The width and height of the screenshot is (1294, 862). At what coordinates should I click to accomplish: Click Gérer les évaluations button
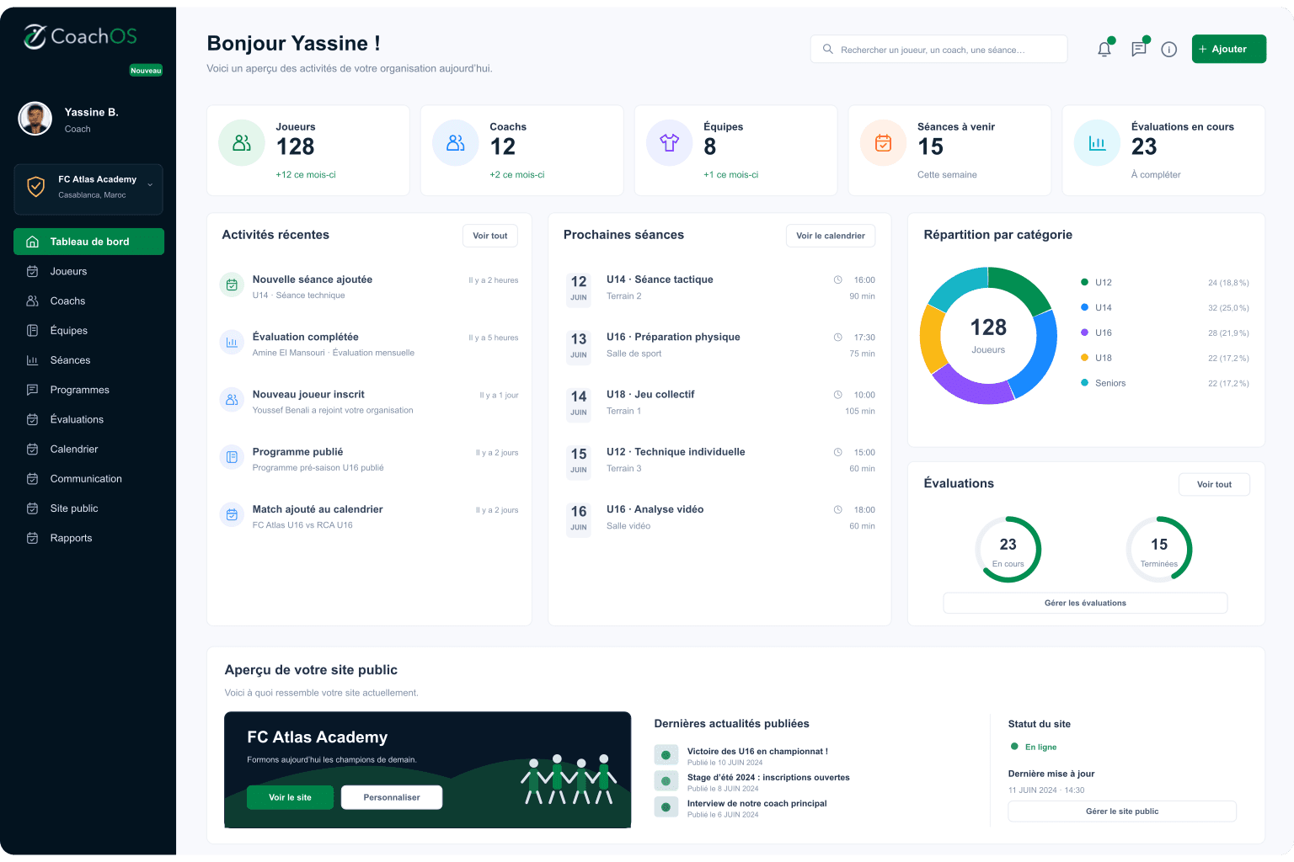click(1085, 603)
